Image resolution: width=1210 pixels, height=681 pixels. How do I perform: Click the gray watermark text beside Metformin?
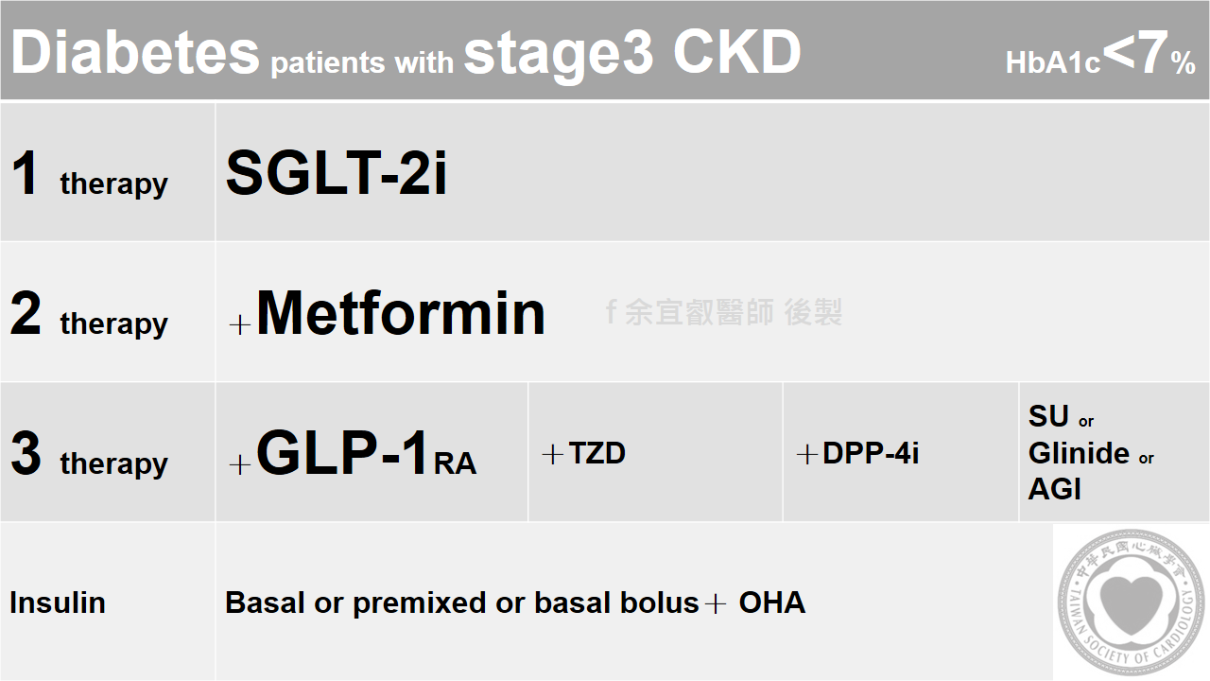click(723, 312)
